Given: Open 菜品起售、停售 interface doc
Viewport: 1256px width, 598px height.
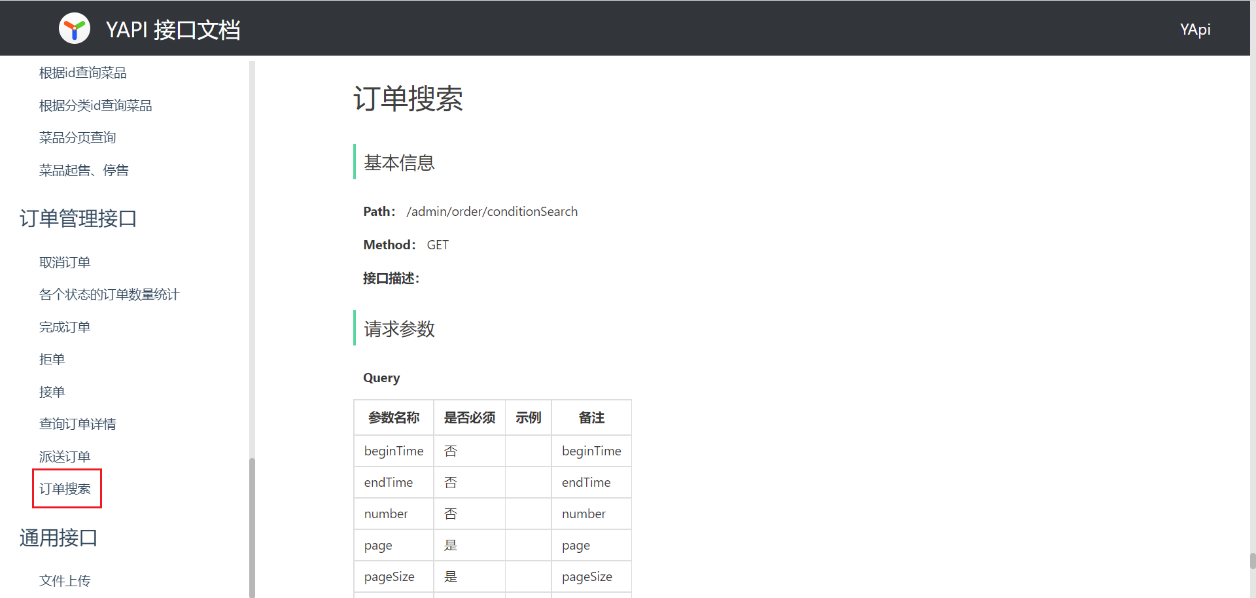Looking at the screenshot, I should [x=84, y=170].
